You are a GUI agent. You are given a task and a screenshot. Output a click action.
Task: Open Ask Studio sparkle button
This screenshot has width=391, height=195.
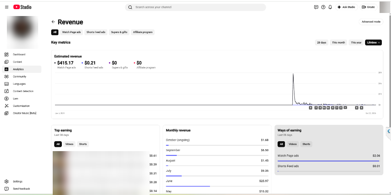pyautogui.click(x=346, y=7)
